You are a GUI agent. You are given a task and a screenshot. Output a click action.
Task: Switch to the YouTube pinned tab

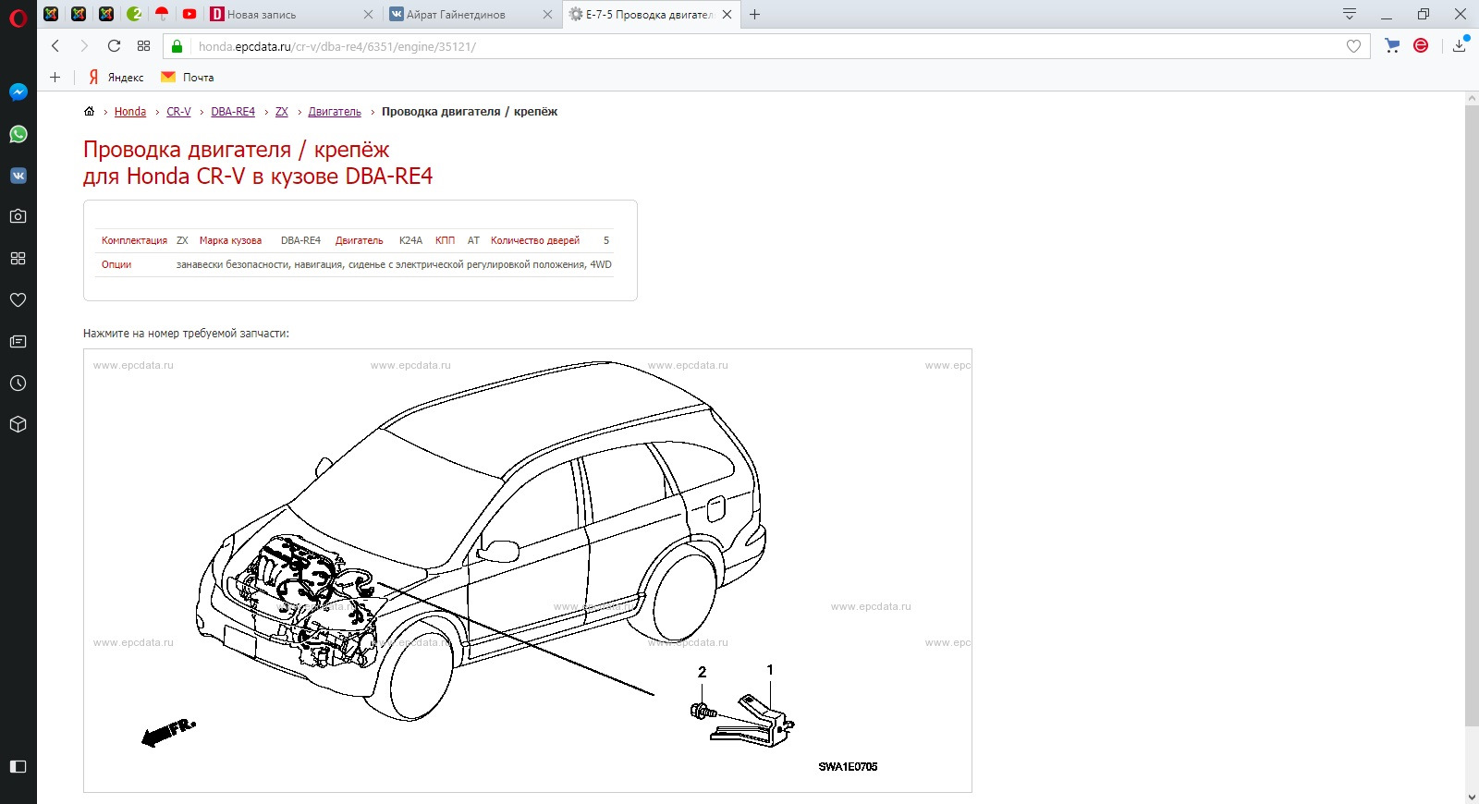click(189, 14)
